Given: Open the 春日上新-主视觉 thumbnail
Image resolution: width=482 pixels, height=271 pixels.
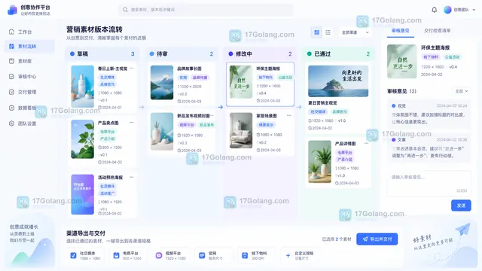Looking at the screenshot, I should 82,87.
